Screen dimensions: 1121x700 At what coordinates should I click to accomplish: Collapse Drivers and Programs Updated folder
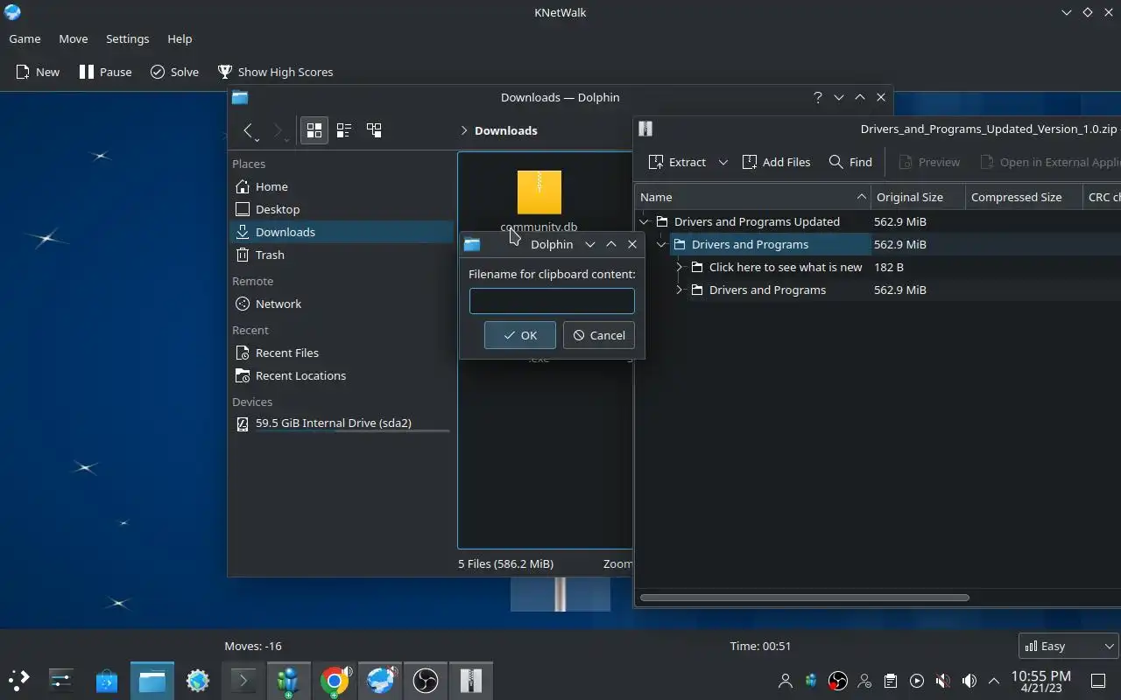(x=645, y=221)
